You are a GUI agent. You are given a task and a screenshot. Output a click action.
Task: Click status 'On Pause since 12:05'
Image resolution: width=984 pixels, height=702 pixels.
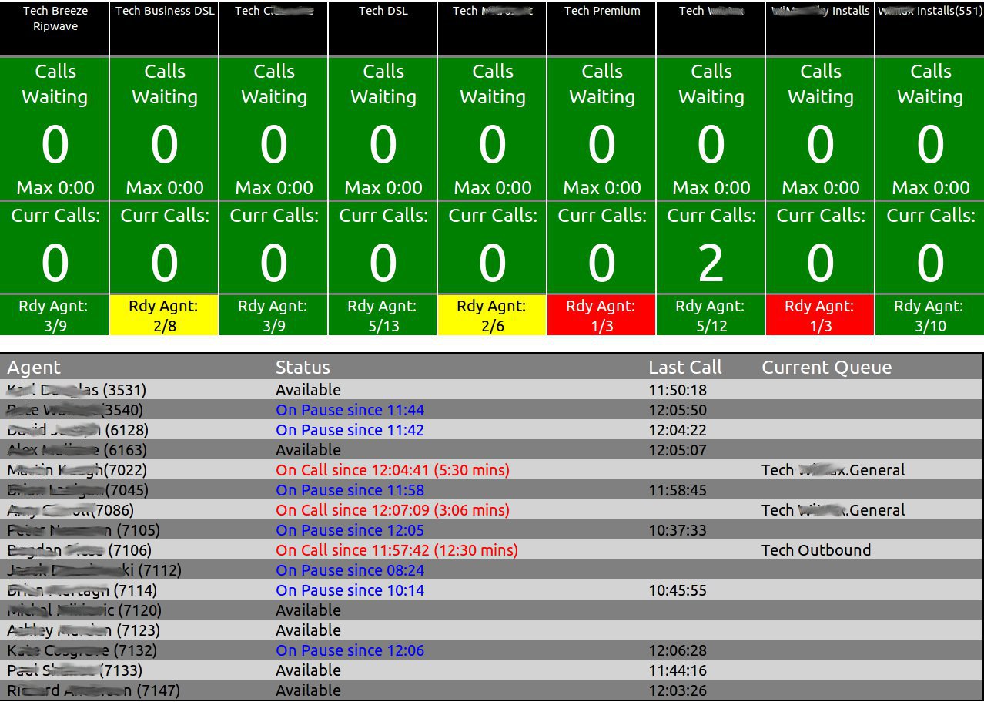click(350, 530)
